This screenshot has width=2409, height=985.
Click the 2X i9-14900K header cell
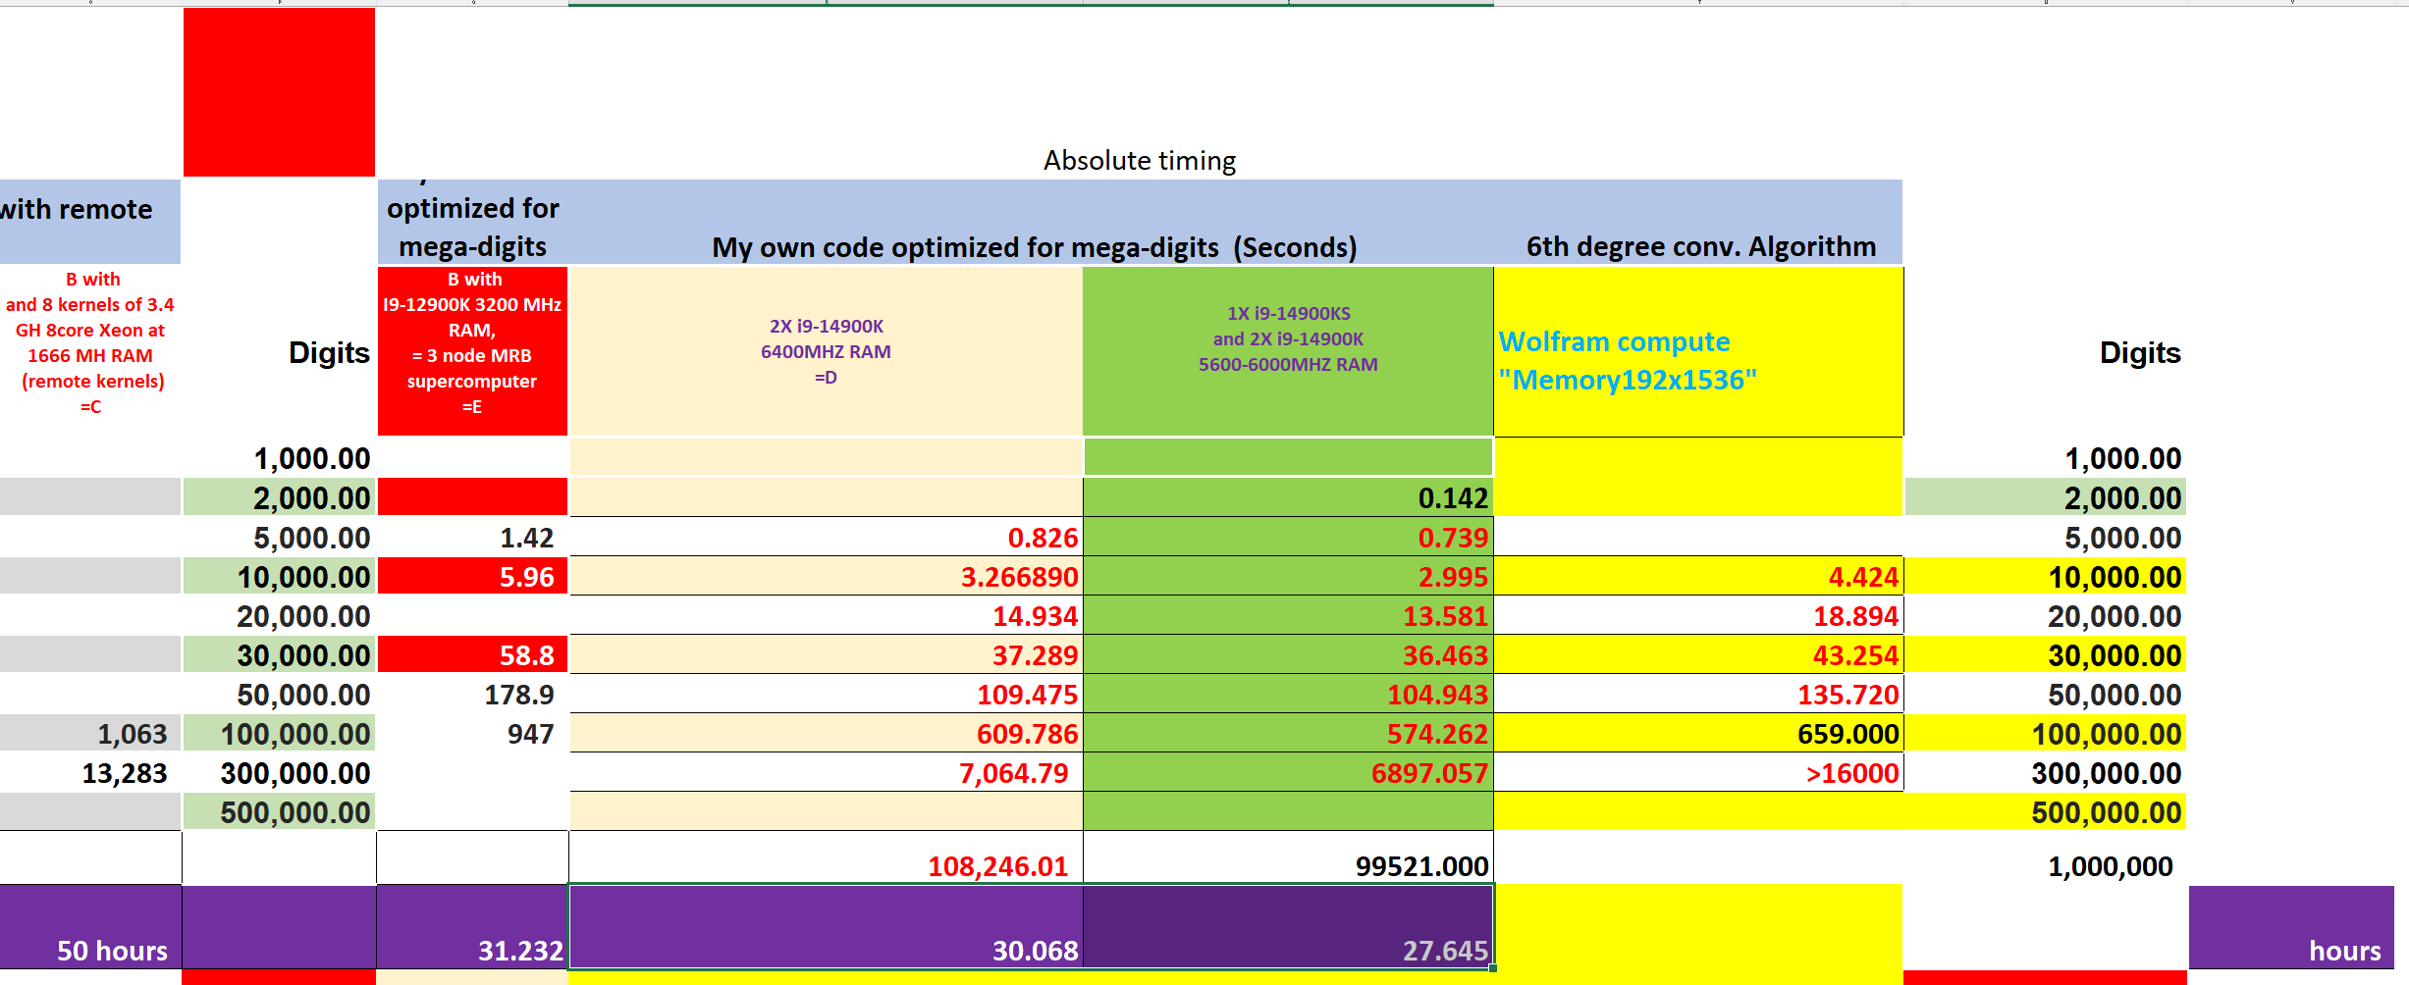(x=826, y=351)
